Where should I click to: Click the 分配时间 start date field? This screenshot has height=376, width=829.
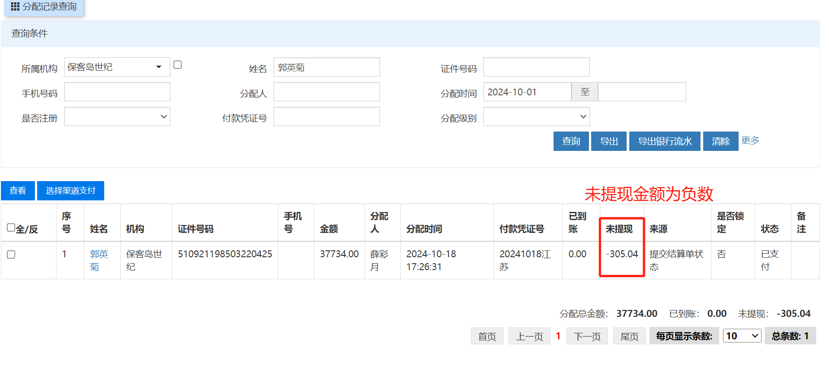(x=527, y=92)
